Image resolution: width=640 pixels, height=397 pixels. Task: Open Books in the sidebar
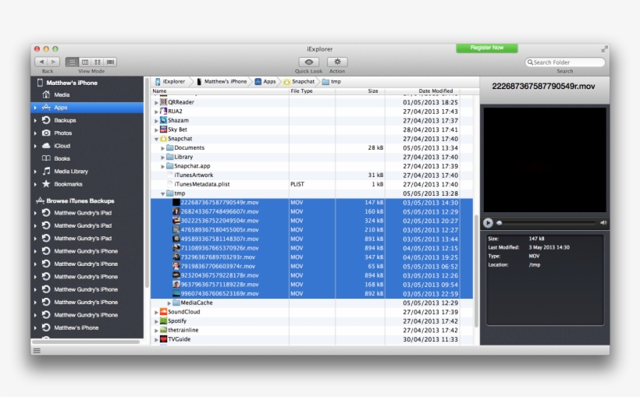click(x=62, y=158)
